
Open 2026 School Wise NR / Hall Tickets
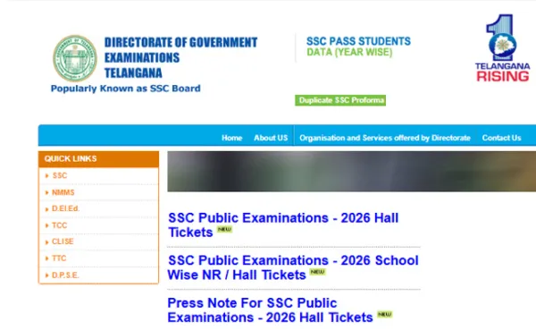[x=293, y=267]
